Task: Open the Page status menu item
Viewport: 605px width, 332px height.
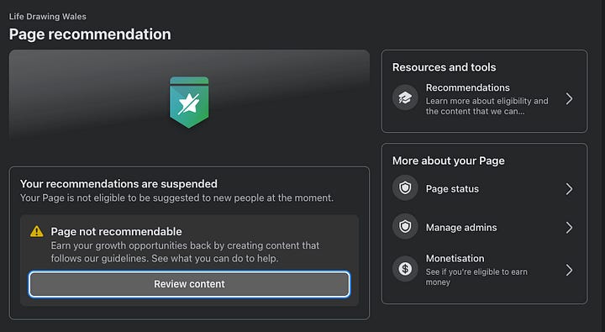Action: (484, 189)
